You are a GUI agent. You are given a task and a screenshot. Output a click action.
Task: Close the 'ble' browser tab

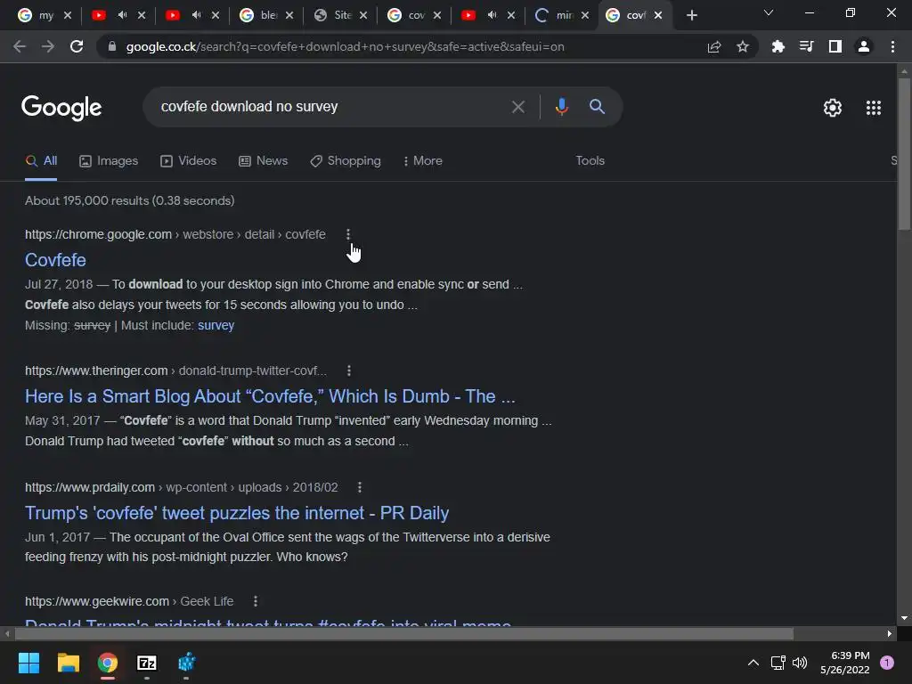click(x=289, y=15)
